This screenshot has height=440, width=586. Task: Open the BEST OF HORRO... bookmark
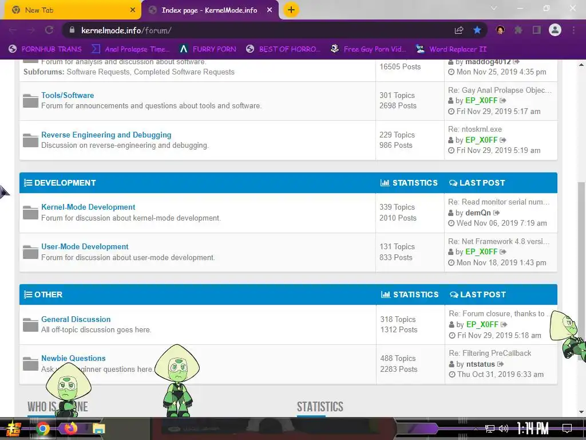coord(283,49)
